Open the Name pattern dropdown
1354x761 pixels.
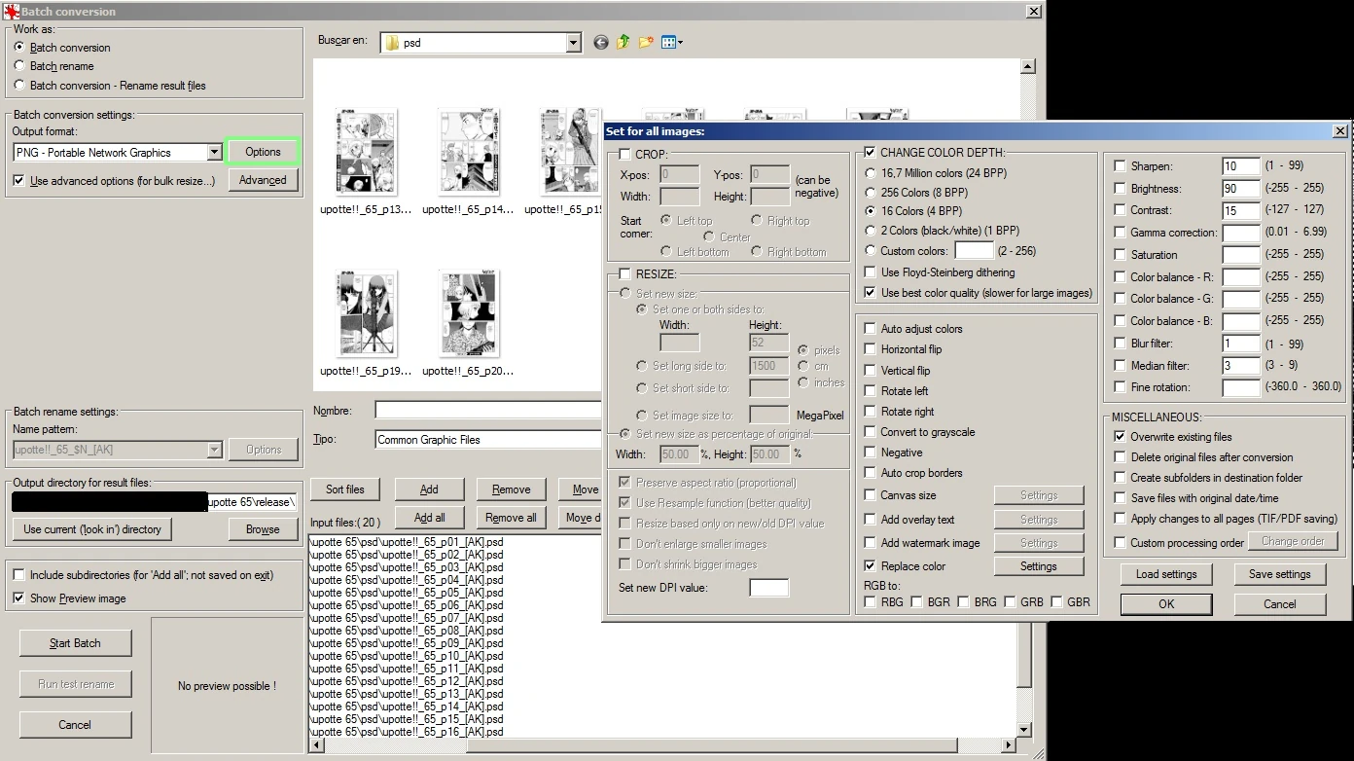(214, 450)
